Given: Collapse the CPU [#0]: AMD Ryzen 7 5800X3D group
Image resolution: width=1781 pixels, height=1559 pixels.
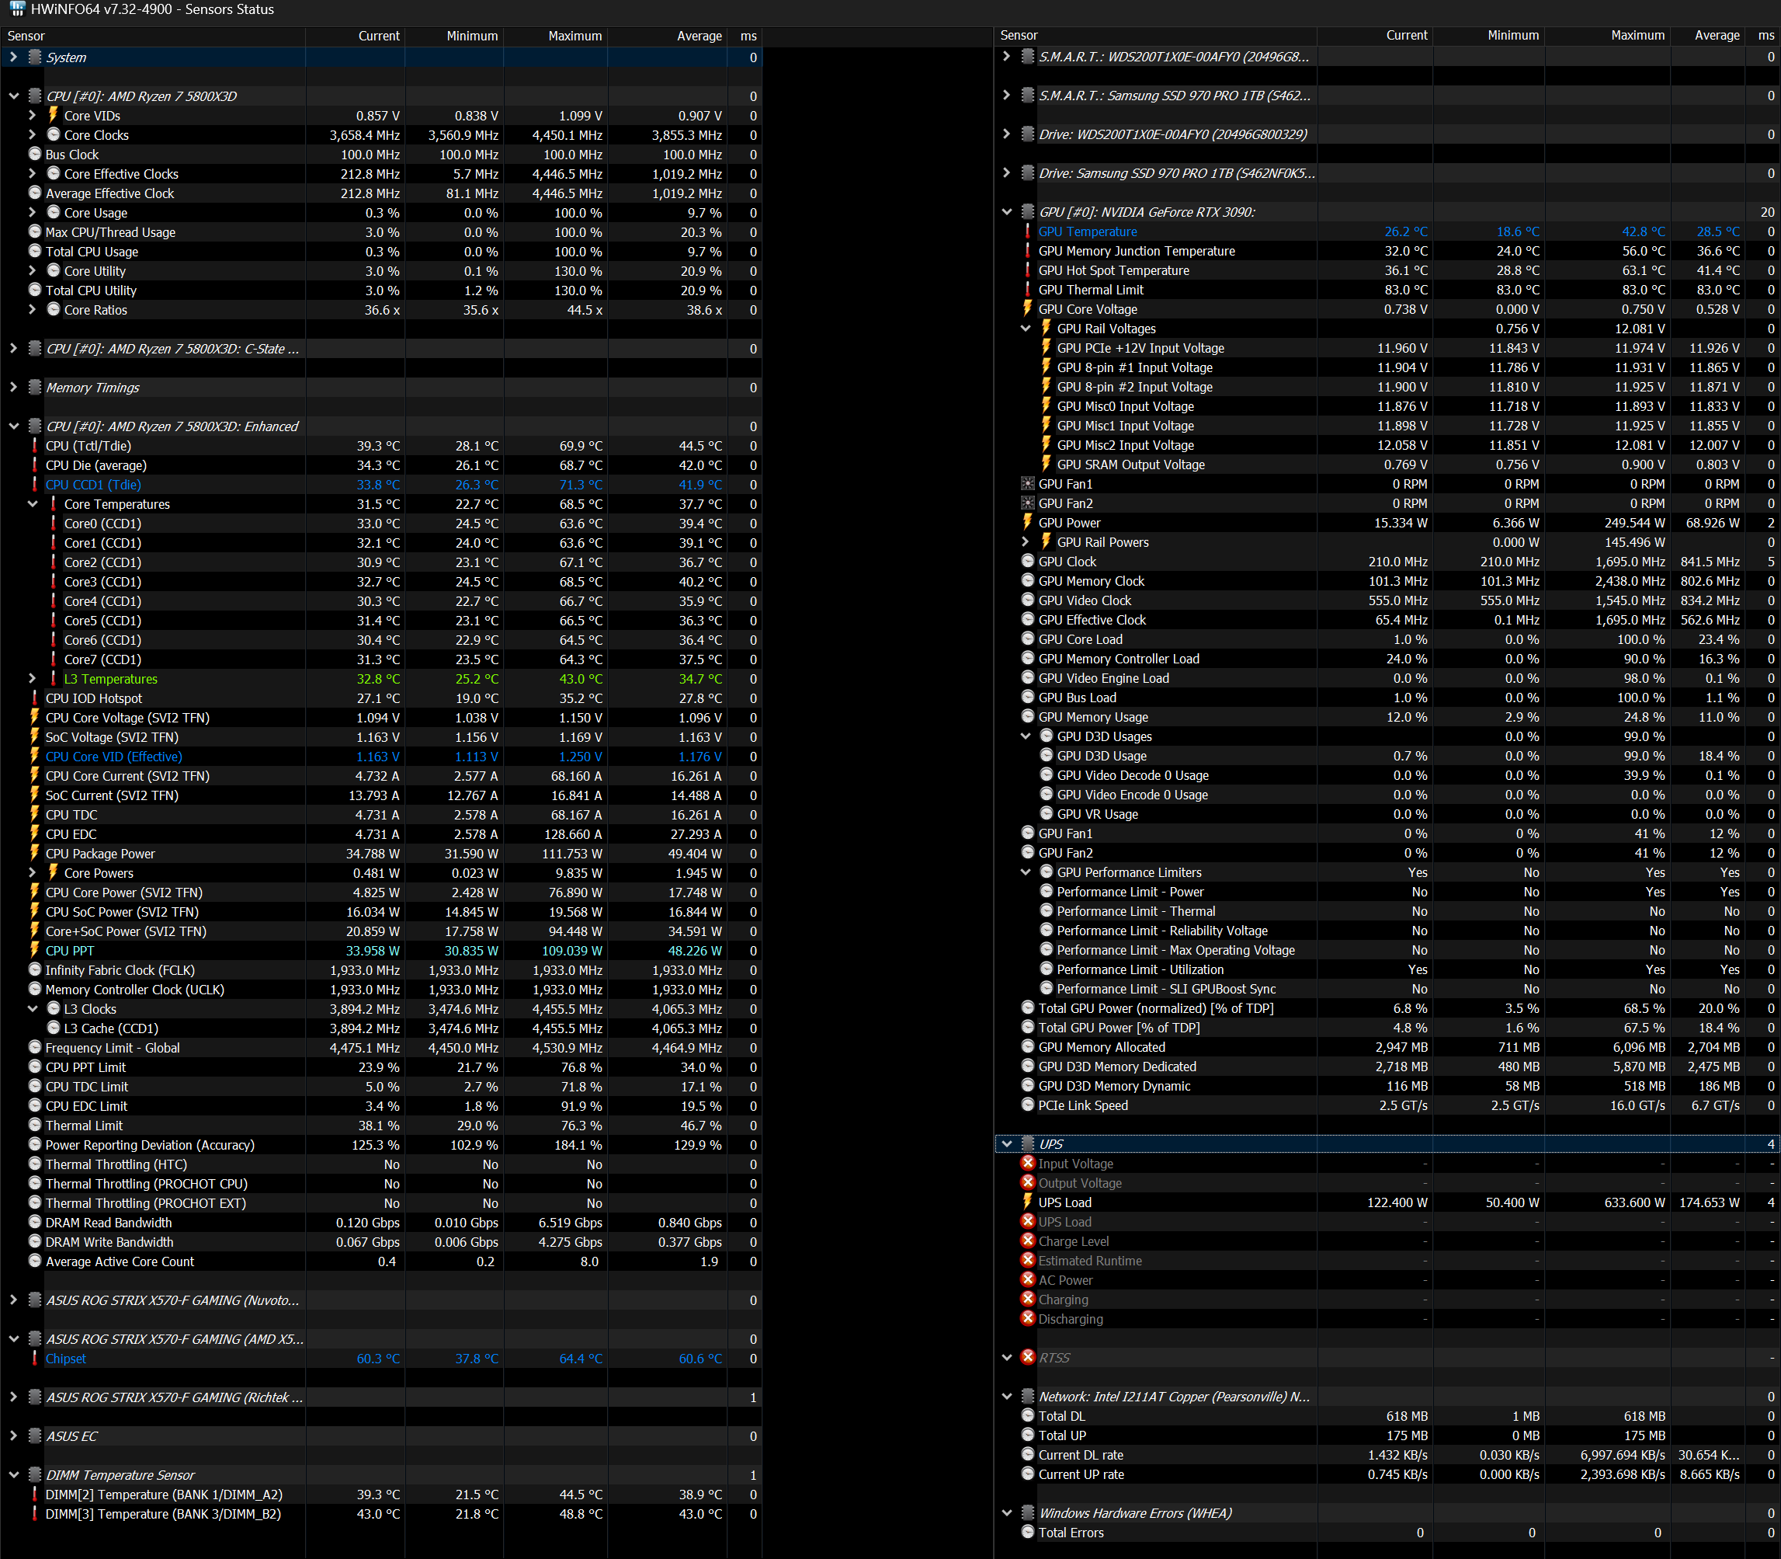Looking at the screenshot, I should point(13,96).
